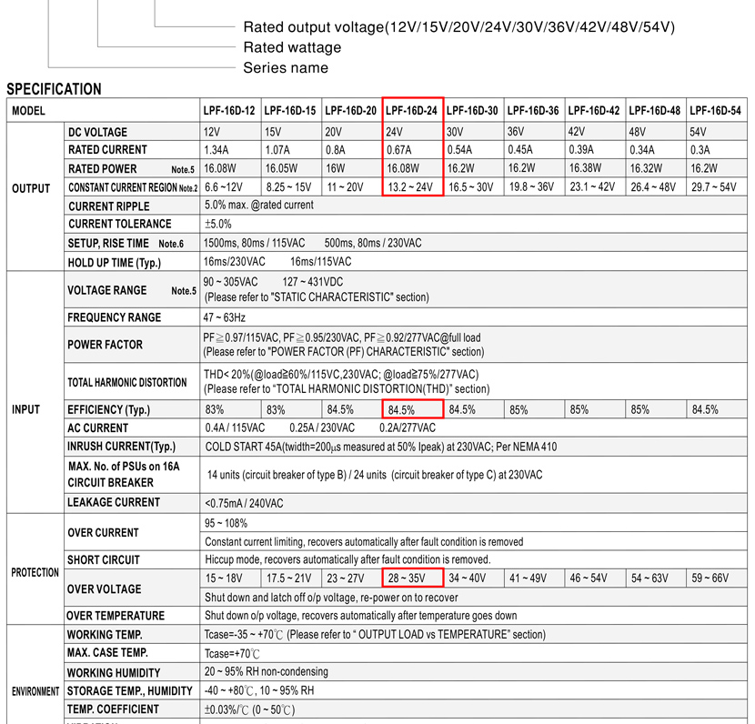Click the Rated output voltage legend line
The height and width of the screenshot is (724, 755).
coord(458,27)
